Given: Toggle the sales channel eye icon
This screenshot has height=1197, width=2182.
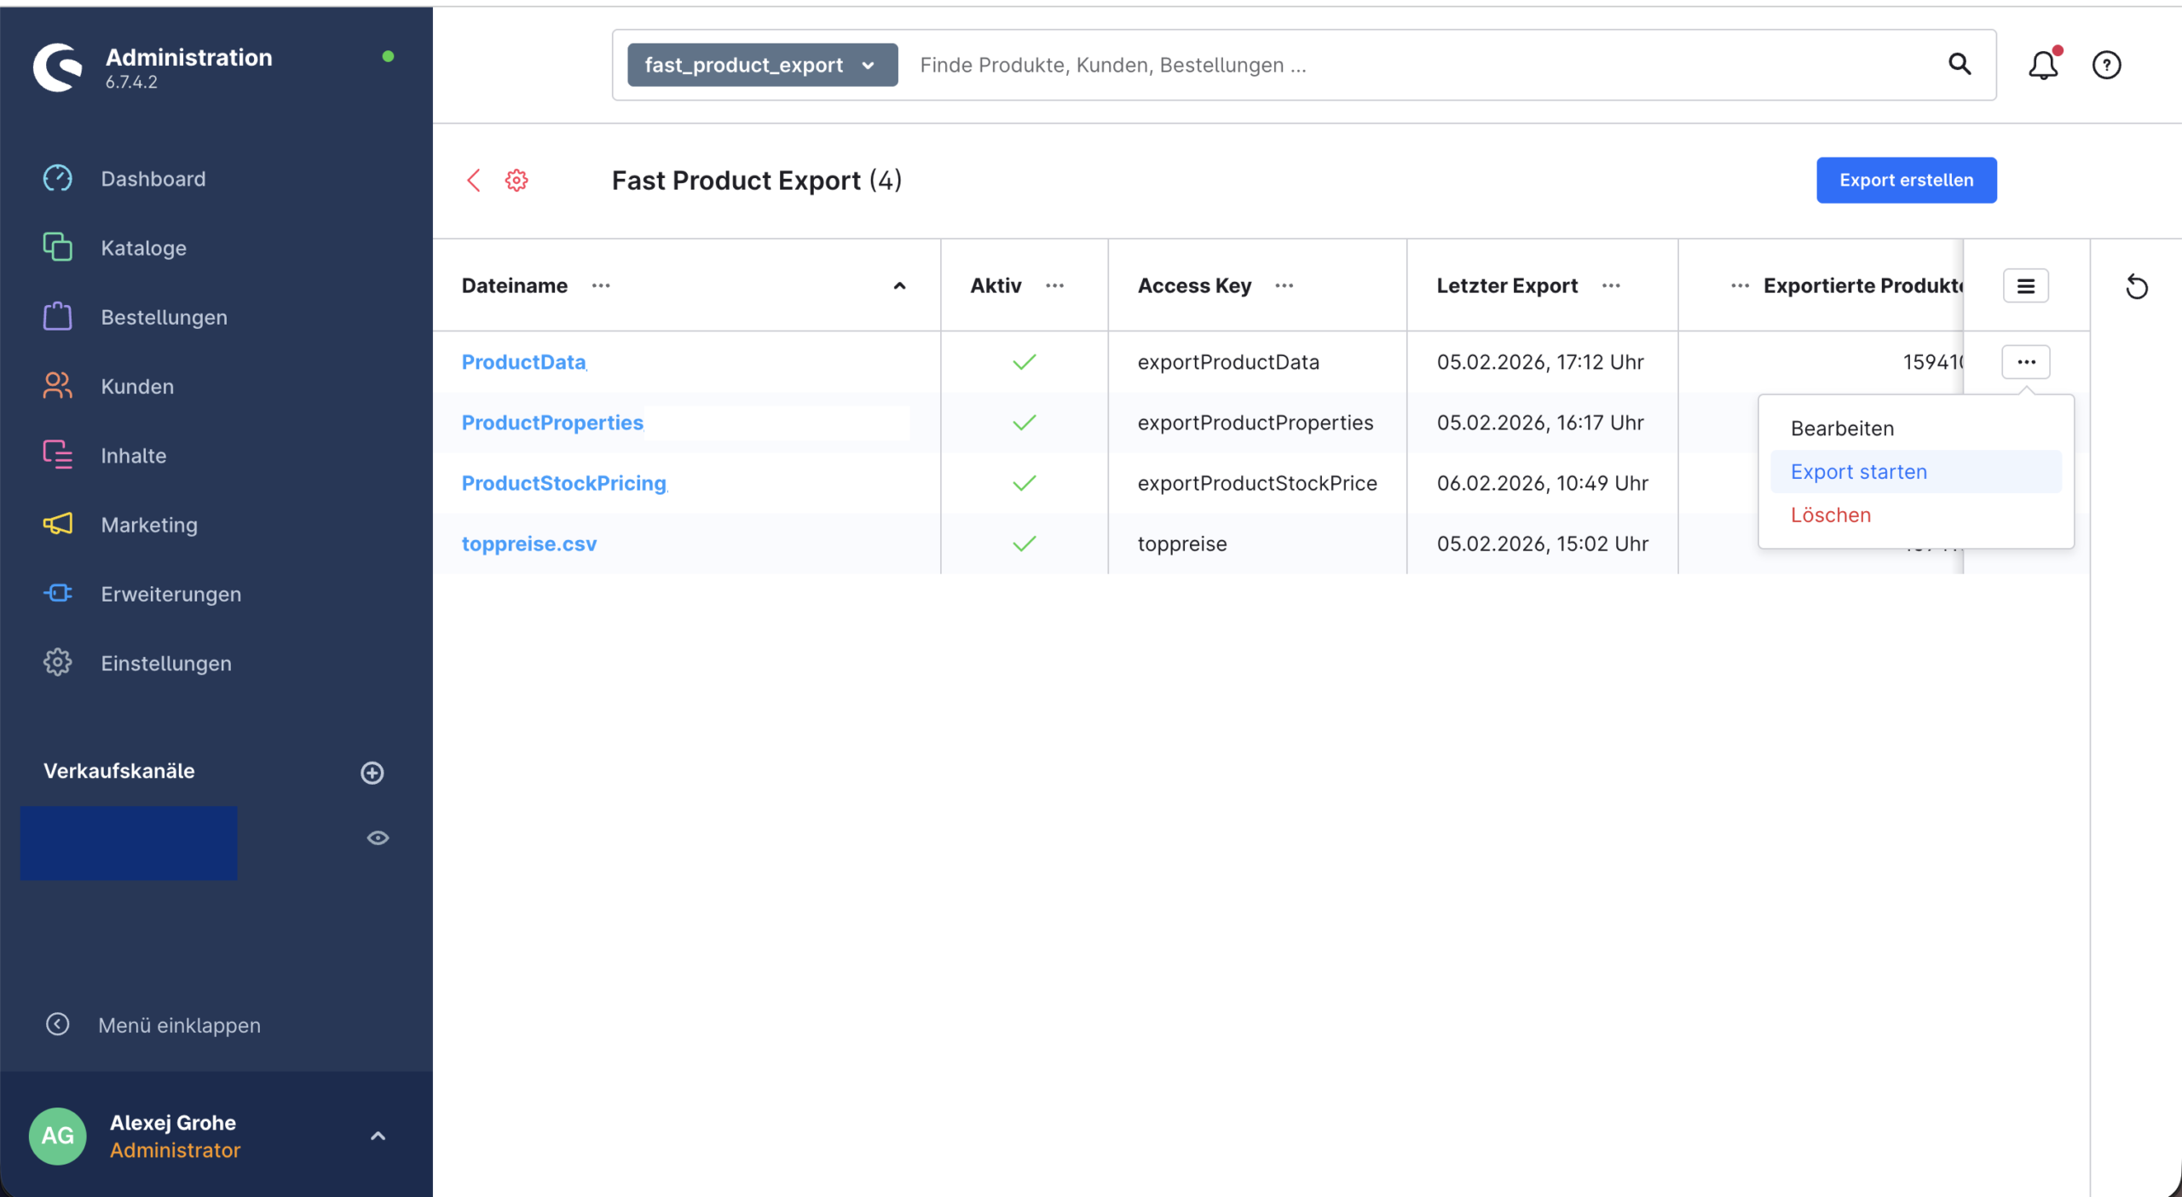Looking at the screenshot, I should [x=378, y=838].
